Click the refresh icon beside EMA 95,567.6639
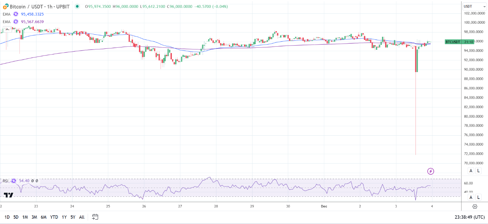 [16, 22]
